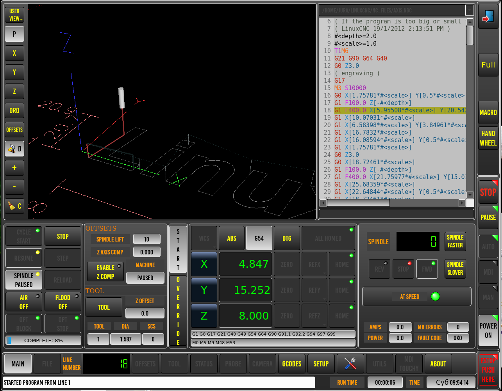Click the OVERRIDE vertical tab

pos(178,311)
